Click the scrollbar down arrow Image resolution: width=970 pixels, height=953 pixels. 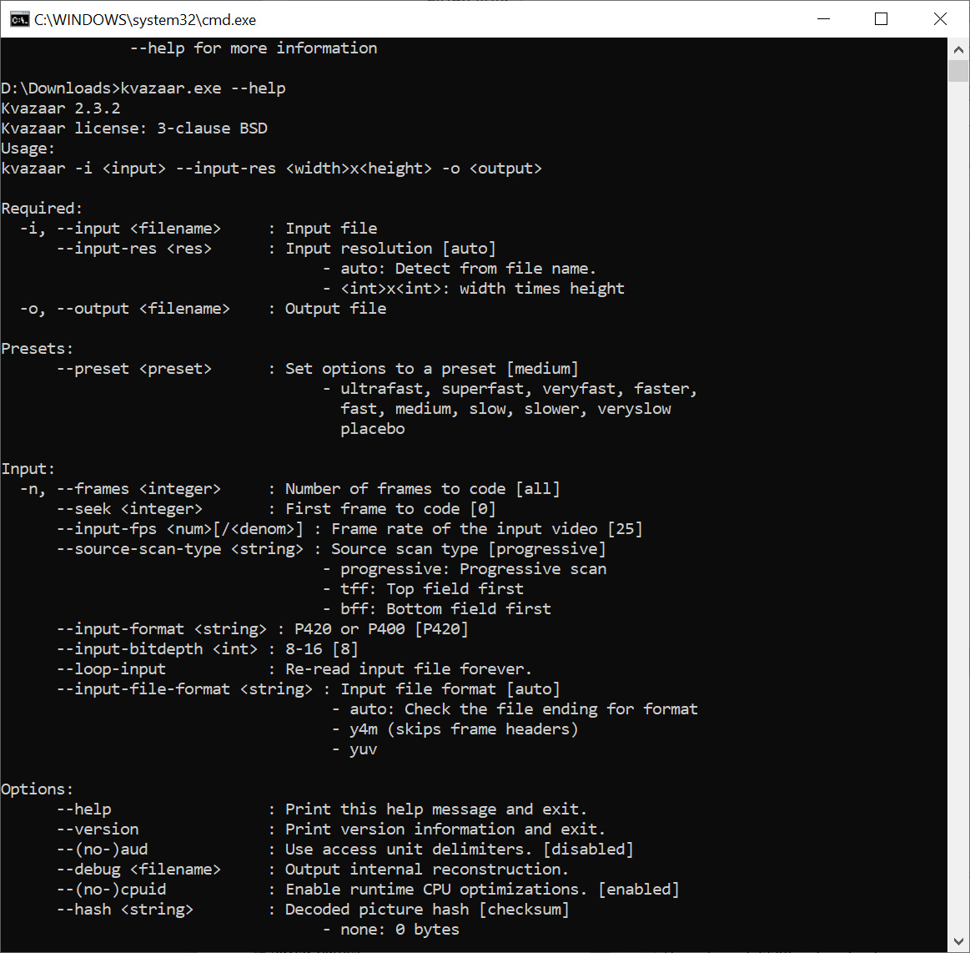pos(958,942)
